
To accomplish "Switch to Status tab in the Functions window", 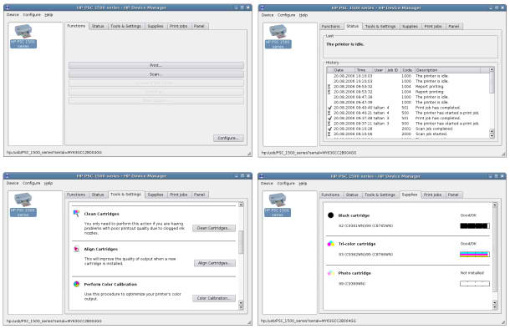I will 98,27.
